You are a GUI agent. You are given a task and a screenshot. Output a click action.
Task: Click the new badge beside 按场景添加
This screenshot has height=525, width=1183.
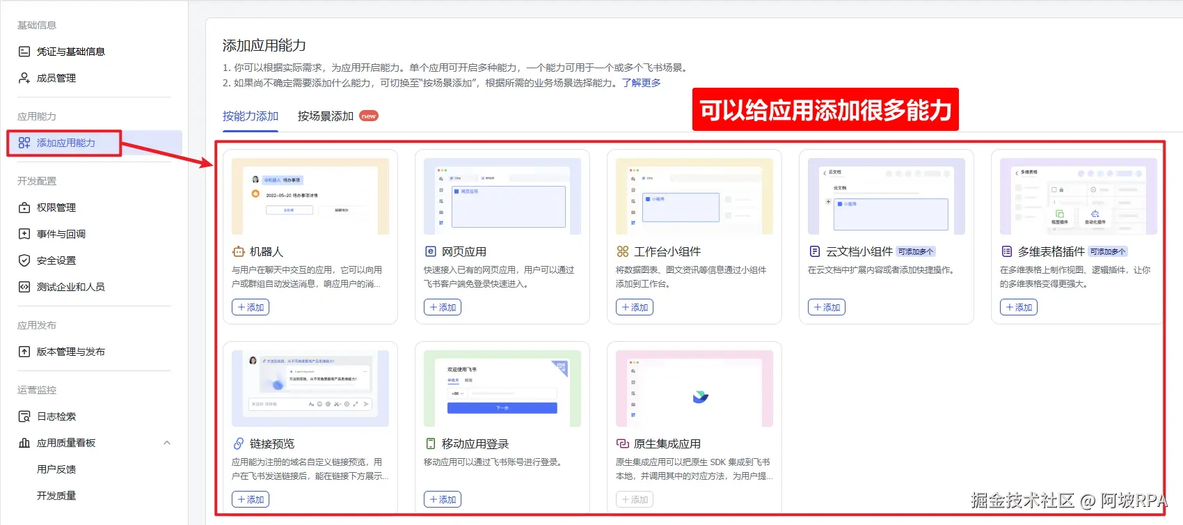[x=369, y=116]
